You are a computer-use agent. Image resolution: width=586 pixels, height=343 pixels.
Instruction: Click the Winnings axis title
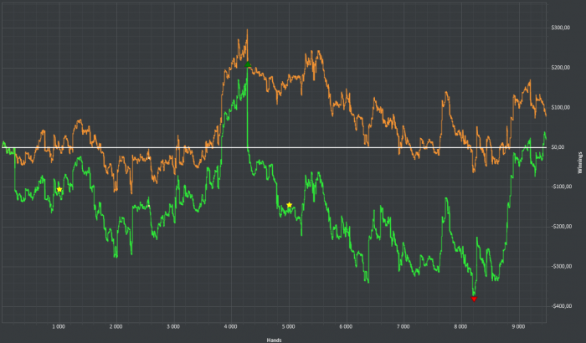click(x=580, y=162)
